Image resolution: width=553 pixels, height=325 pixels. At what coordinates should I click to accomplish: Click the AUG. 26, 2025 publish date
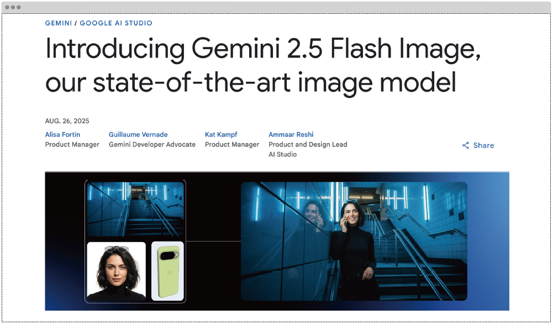click(x=67, y=121)
